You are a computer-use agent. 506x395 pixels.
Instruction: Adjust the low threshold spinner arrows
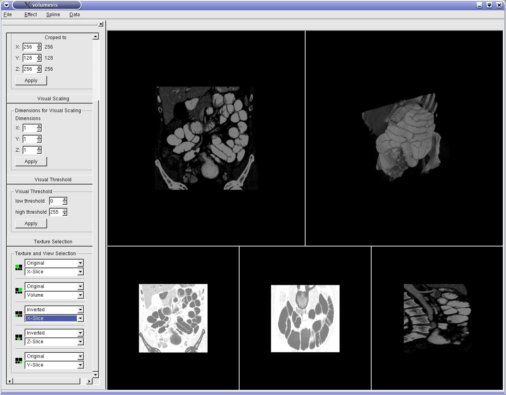[64, 201]
